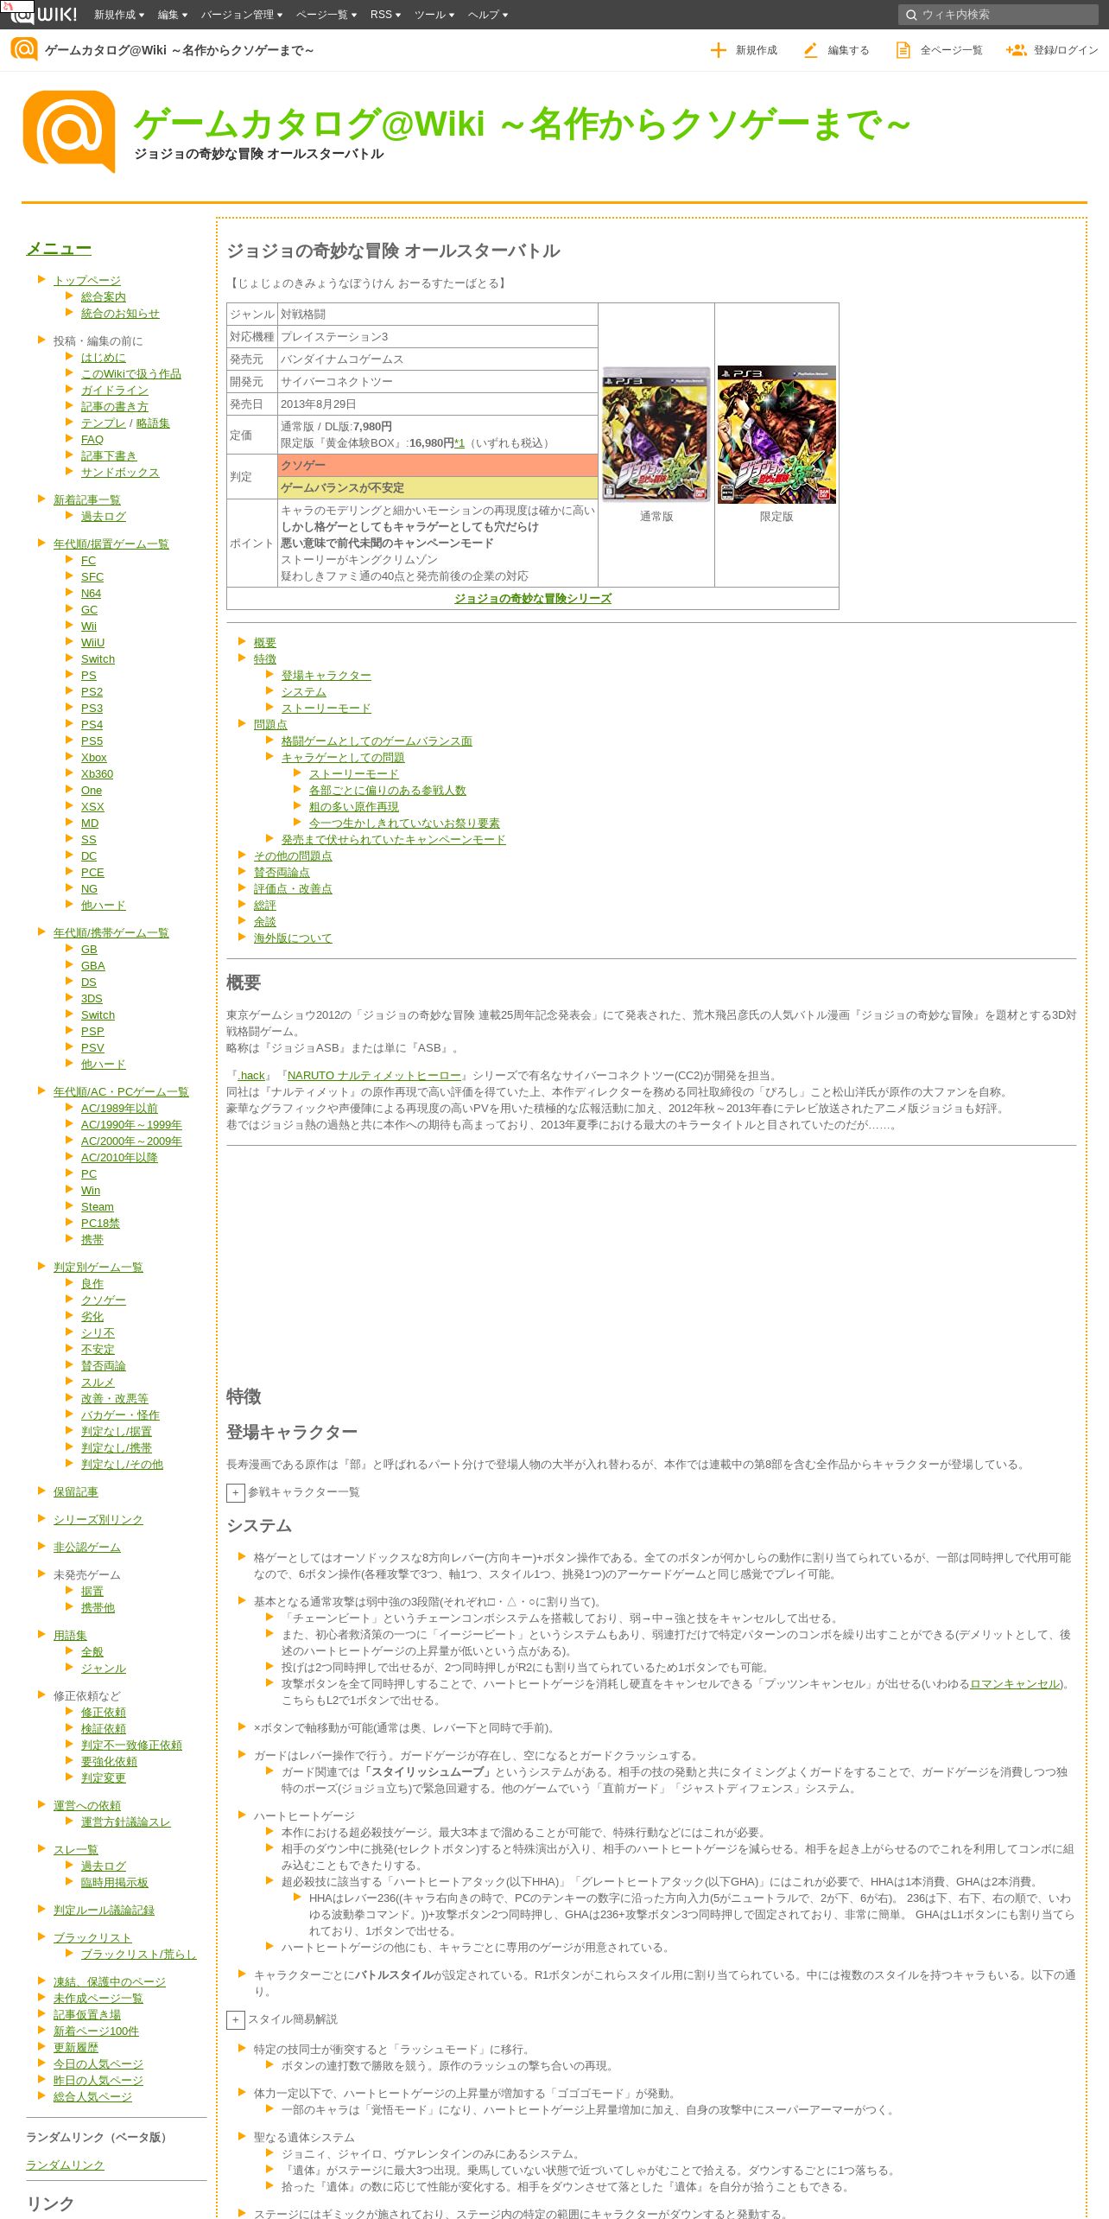Click the pencil icon for 編集する
Screen dimensions: 1109x2219
coord(810,50)
